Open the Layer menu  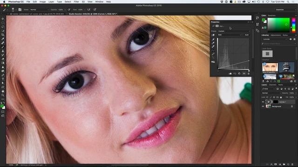51,2
